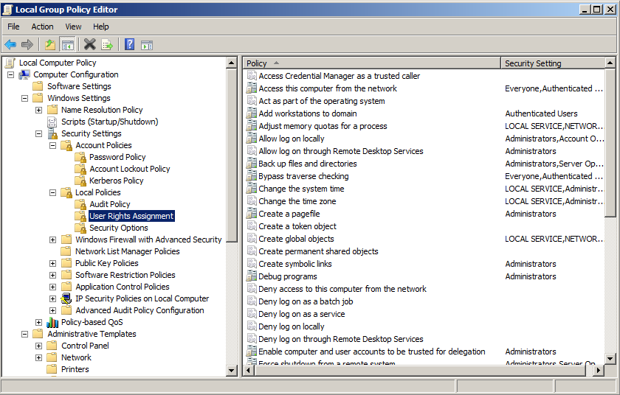Select Security Options in the tree

(x=119, y=228)
